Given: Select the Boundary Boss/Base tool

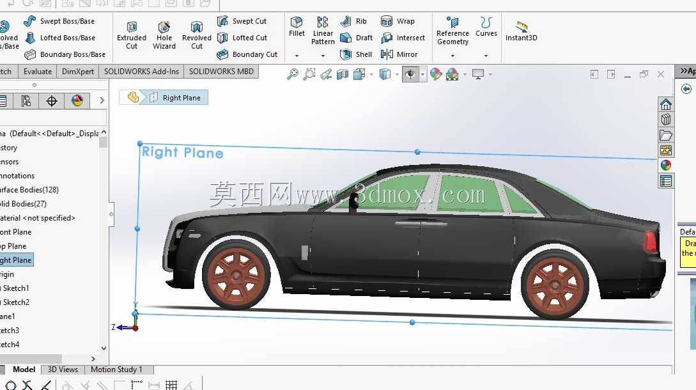Looking at the screenshot, I should tap(65, 54).
